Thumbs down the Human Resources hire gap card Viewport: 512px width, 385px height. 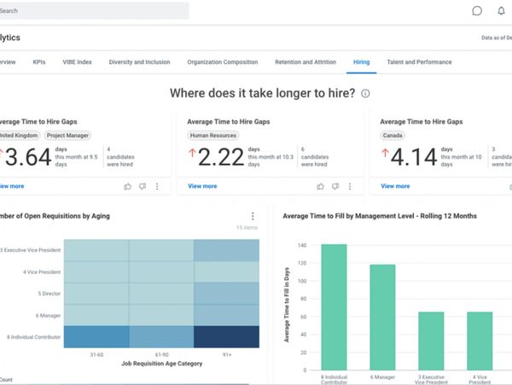[x=335, y=186]
